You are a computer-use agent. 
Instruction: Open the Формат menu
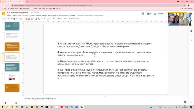(32, 15)
